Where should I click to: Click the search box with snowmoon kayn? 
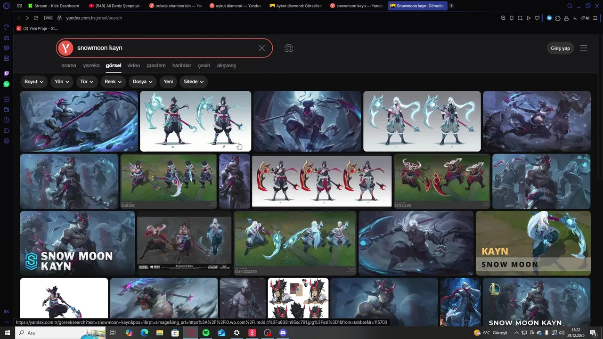[x=165, y=48]
